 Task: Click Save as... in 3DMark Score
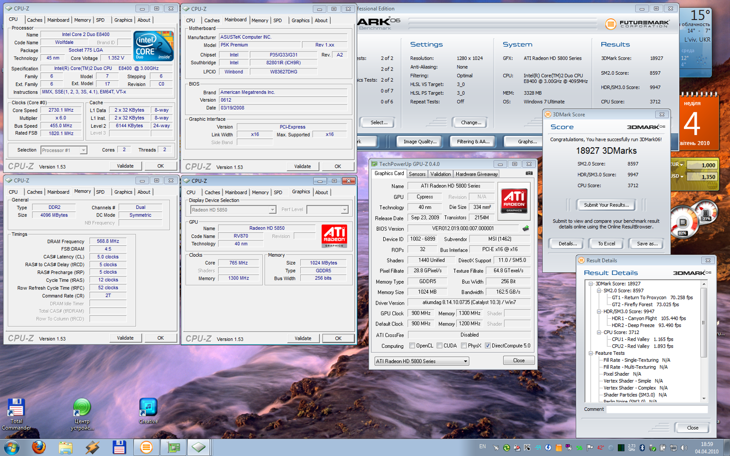click(x=647, y=244)
